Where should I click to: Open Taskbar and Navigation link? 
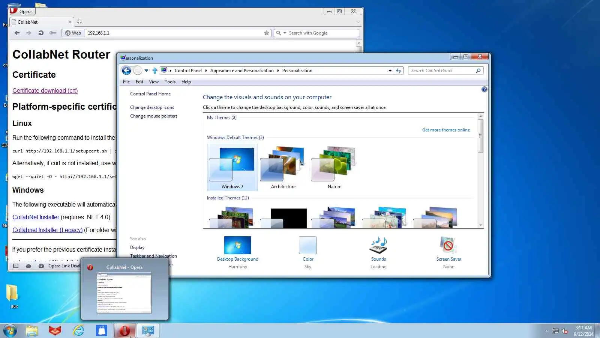click(x=153, y=256)
